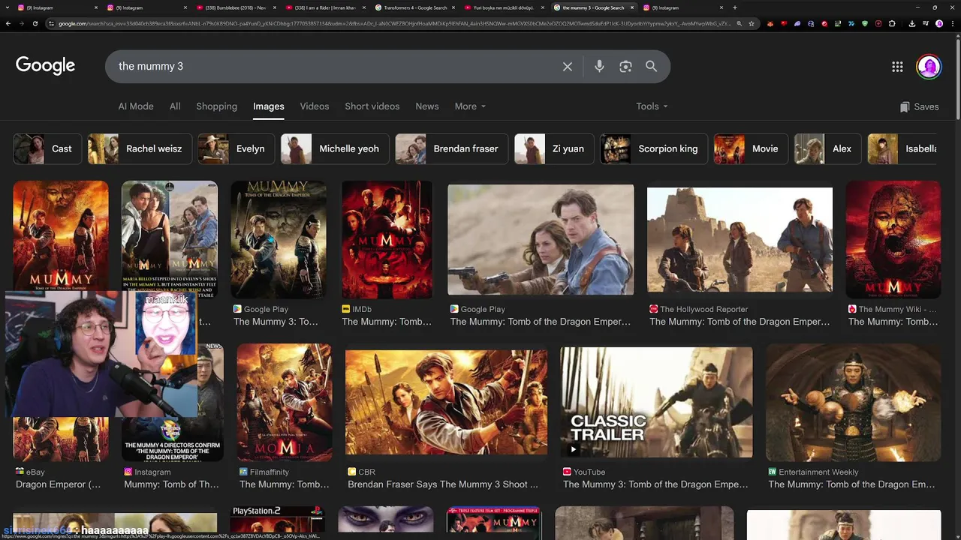This screenshot has width=961, height=540.
Task: Open the CBR Brendan Fraser image
Action: (x=446, y=402)
